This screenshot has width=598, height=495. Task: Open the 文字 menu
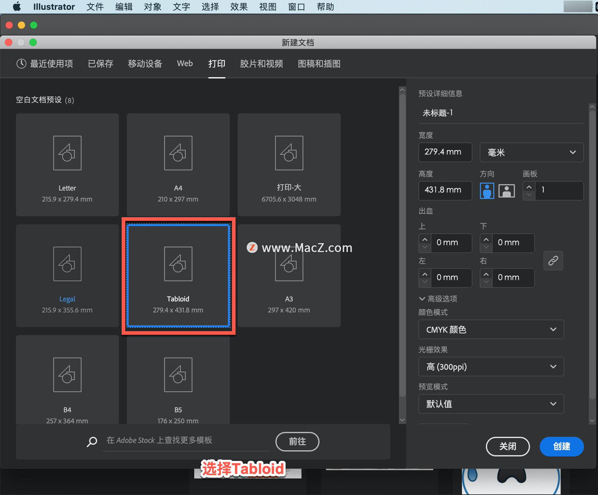tap(181, 7)
